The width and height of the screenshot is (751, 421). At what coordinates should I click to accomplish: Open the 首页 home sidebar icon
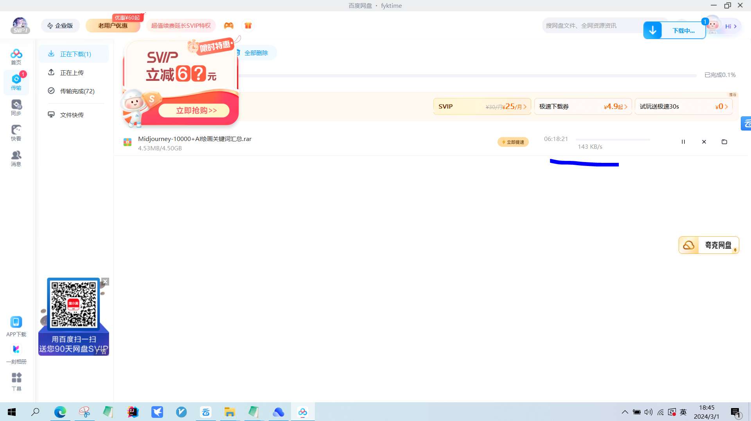pyautogui.click(x=16, y=57)
